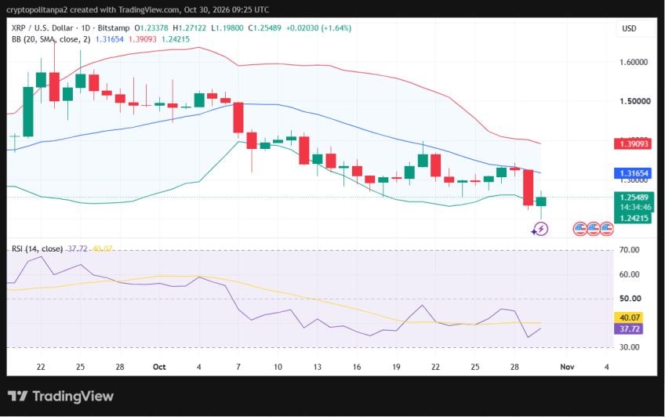This screenshot has width=665, height=417.
Task: Click the 30.00 RSI axis label
Action: [x=630, y=347]
